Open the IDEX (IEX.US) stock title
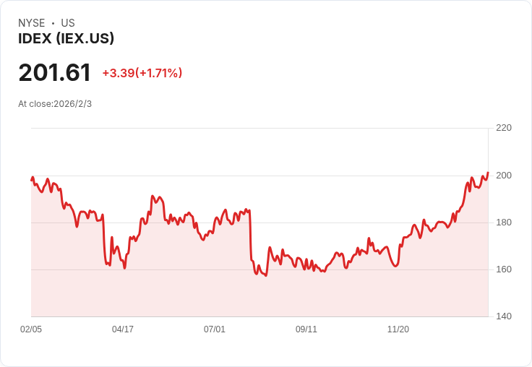The height and width of the screenshot is (367, 532). (x=66, y=39)
